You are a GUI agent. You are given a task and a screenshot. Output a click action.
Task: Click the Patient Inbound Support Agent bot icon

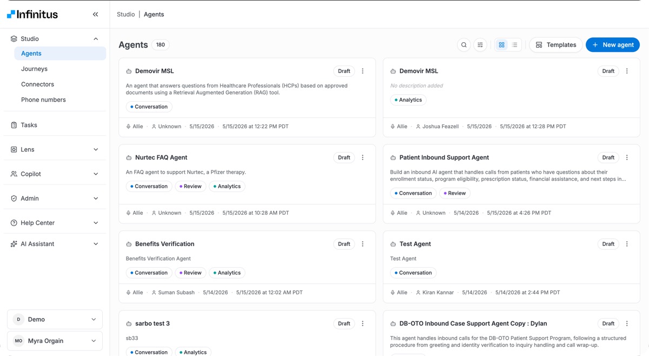[393, 158]
